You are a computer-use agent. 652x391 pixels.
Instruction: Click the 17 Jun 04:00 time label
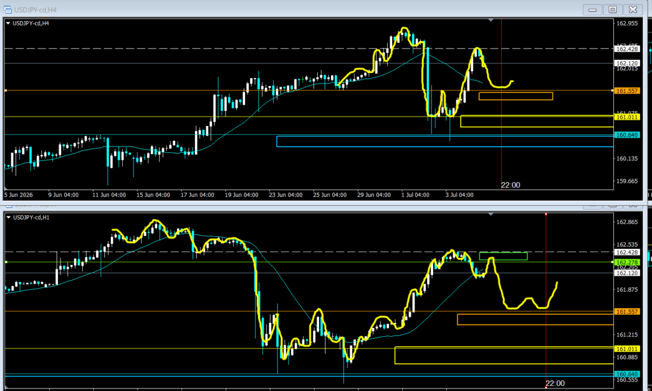[197, 195]
